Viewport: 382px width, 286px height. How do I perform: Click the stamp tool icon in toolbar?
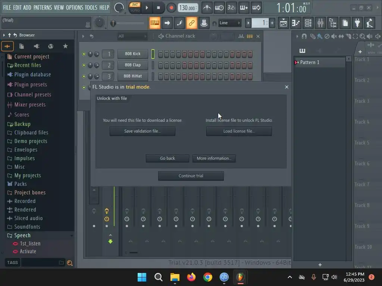(204, 23)
